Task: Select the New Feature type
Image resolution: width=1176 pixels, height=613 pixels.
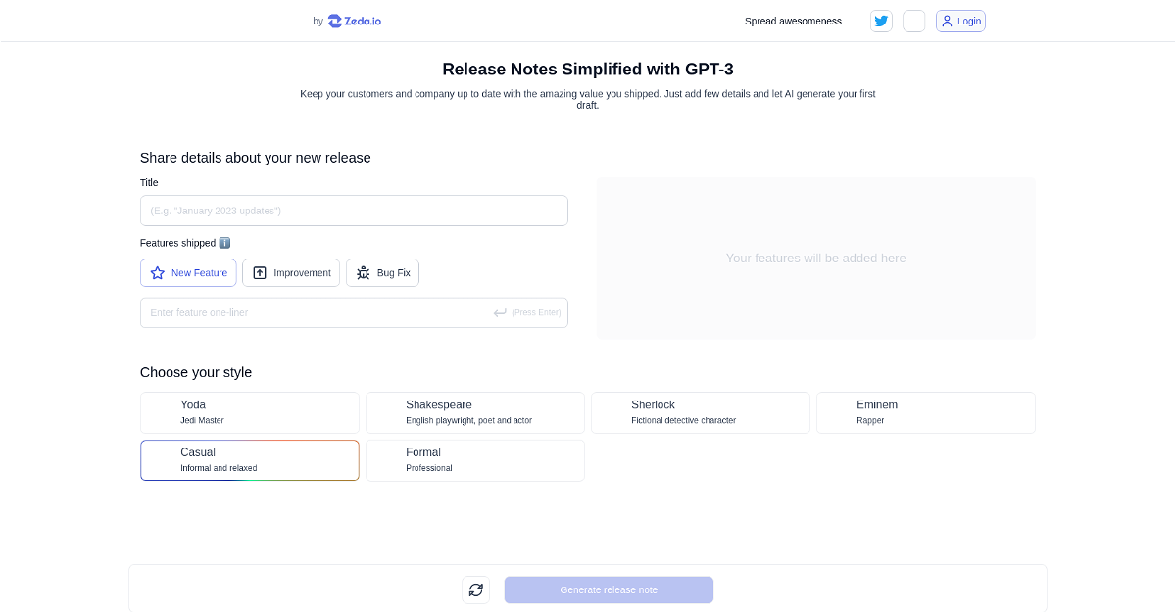Action: (188, 273)
